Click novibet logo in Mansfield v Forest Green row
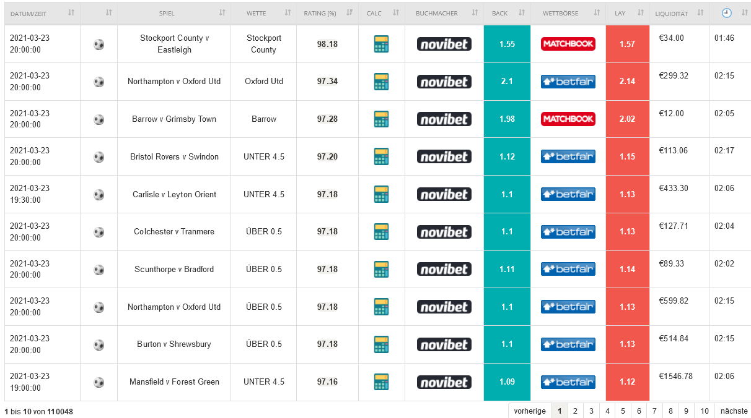The image size is (751, 418). click(444, 382)
